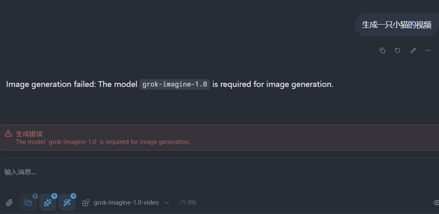439x214 pixels.
Task: Click the 0% usage gauge indicator
Action: [x=188, y=203]
